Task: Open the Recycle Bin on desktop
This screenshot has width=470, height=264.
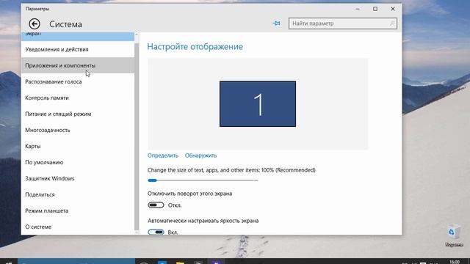Action: click(454, 235)
